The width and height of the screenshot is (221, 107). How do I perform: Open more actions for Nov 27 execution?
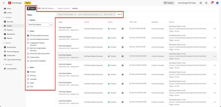click(x=215, y=93)
